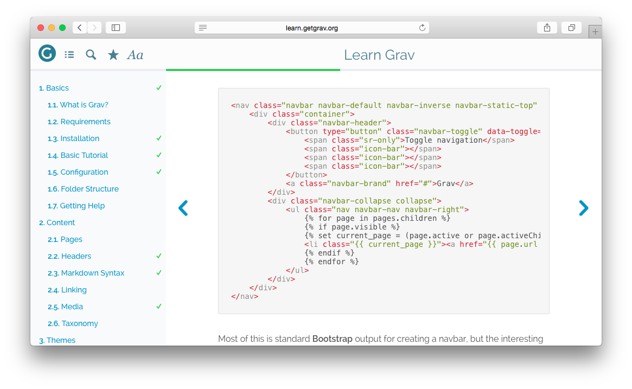This screenshot has width=632, height=389.
Task: Click Safari share icon
Action: pos(547,28)
